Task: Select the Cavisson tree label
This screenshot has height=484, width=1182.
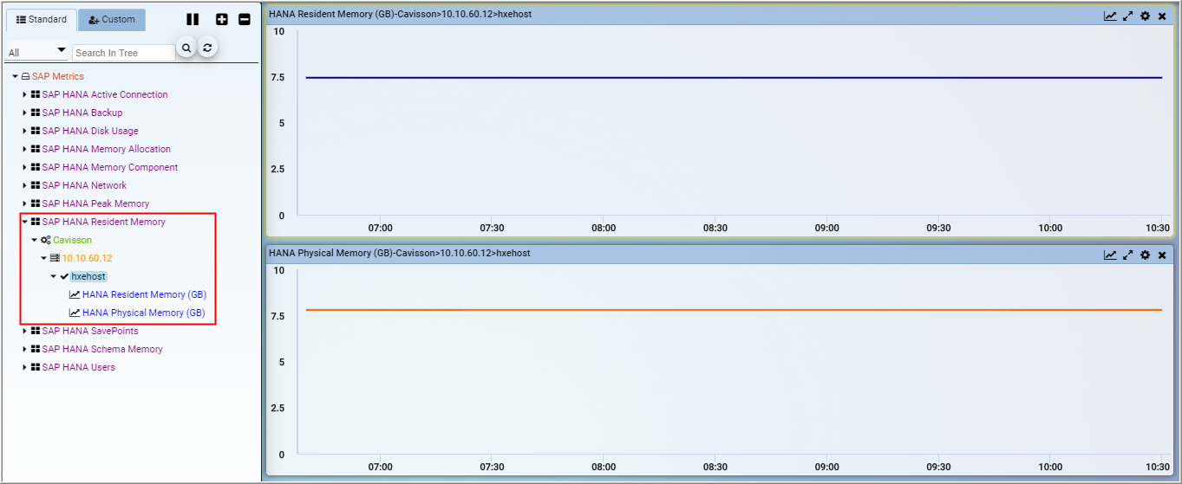Action: [72, 240]
